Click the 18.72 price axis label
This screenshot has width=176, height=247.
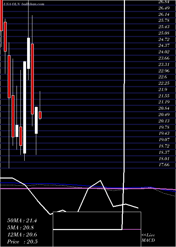164,146
